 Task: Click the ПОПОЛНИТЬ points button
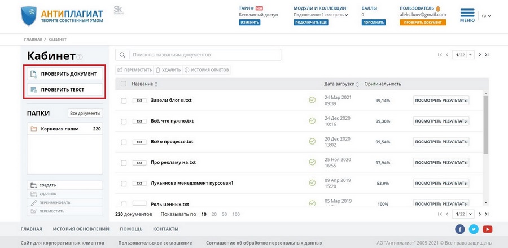(374, 23)
